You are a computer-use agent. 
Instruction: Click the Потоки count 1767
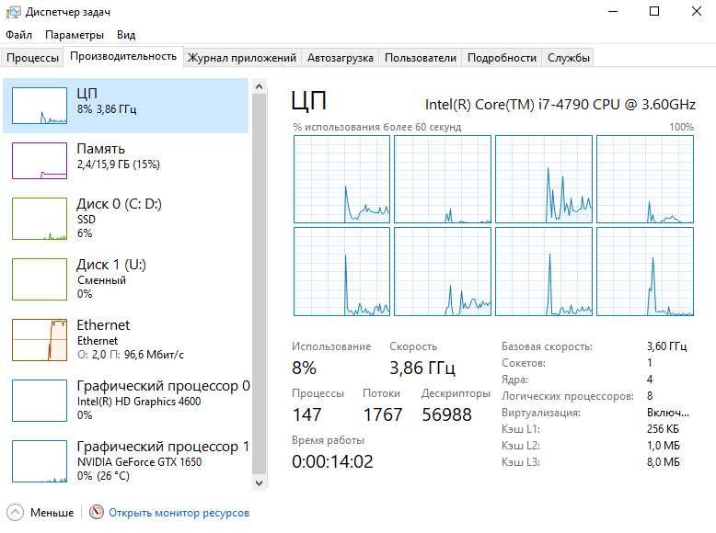[x=383, y=414]
